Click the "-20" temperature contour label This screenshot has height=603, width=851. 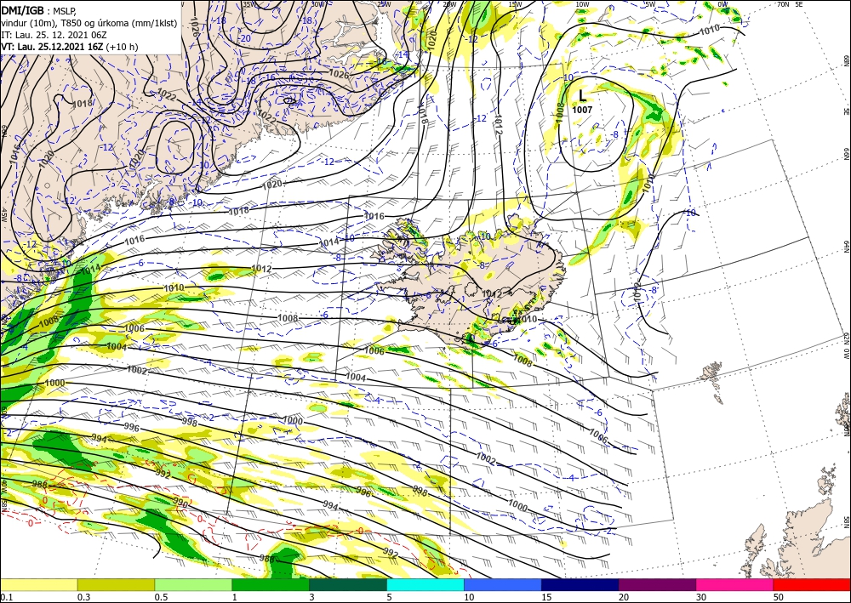[x=245, y=38]
